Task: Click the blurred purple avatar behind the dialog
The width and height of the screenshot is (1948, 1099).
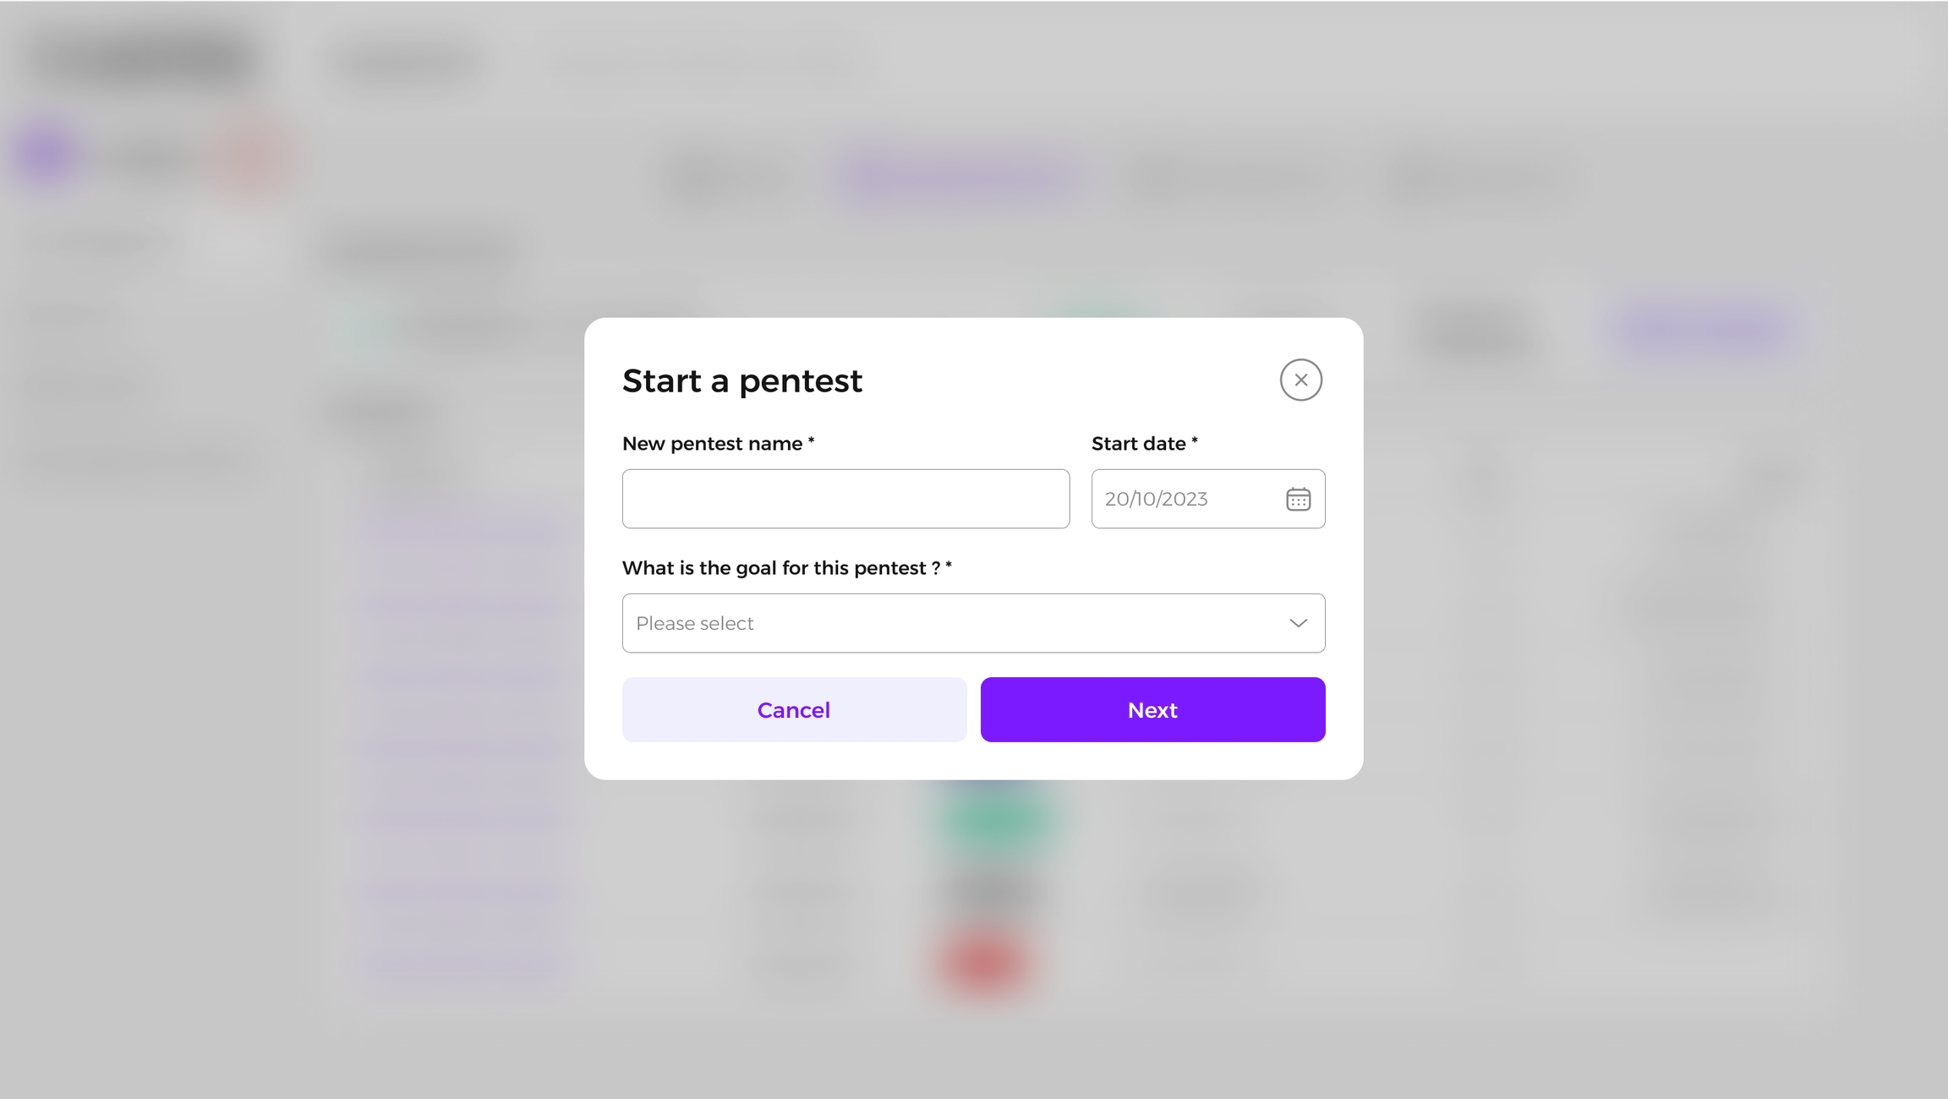Action: pos(47,155)
